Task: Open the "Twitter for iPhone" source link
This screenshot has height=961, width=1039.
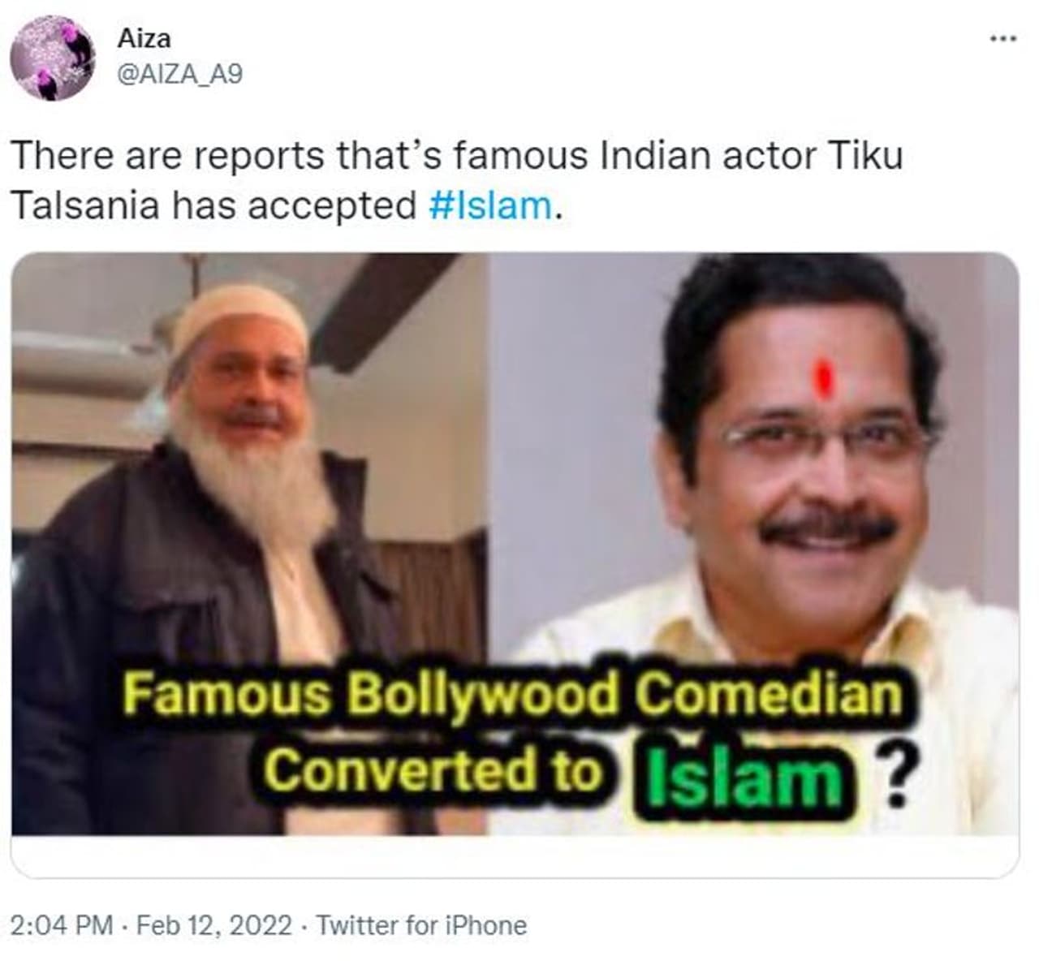Action: pos(421,925)
